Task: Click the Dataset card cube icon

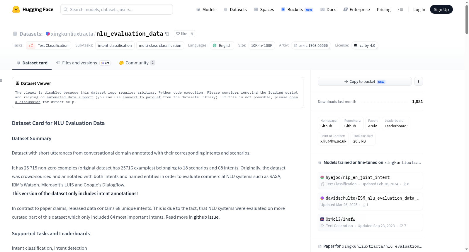Action: (x=18, y=63)
